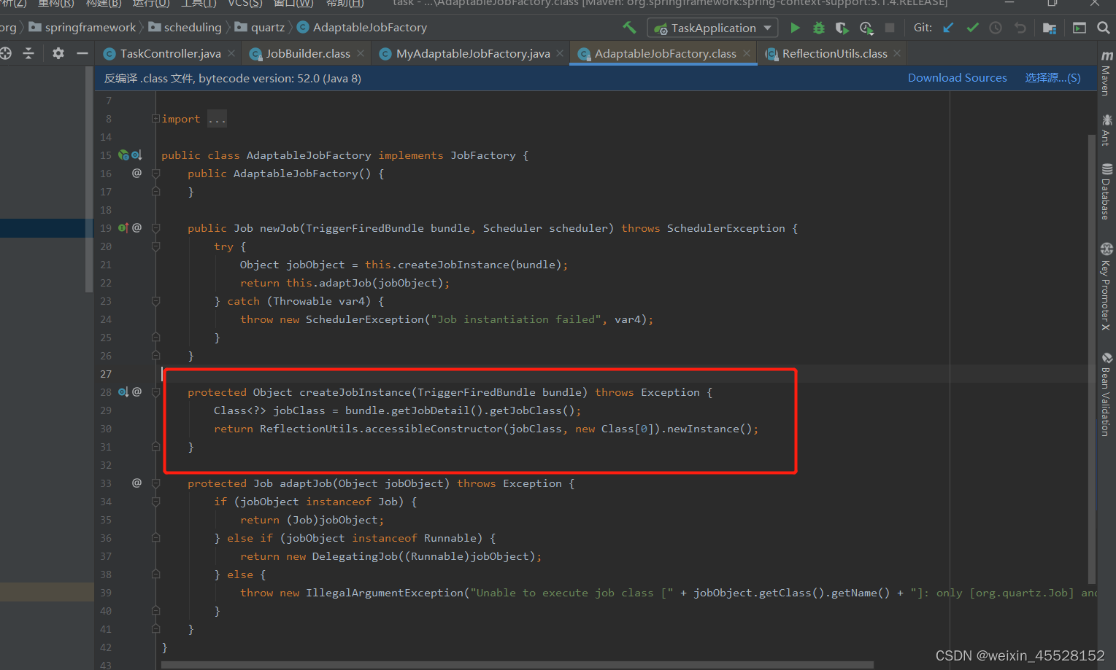Run TaskApplication with the green play icon
1116x670 pixels.
795,28
